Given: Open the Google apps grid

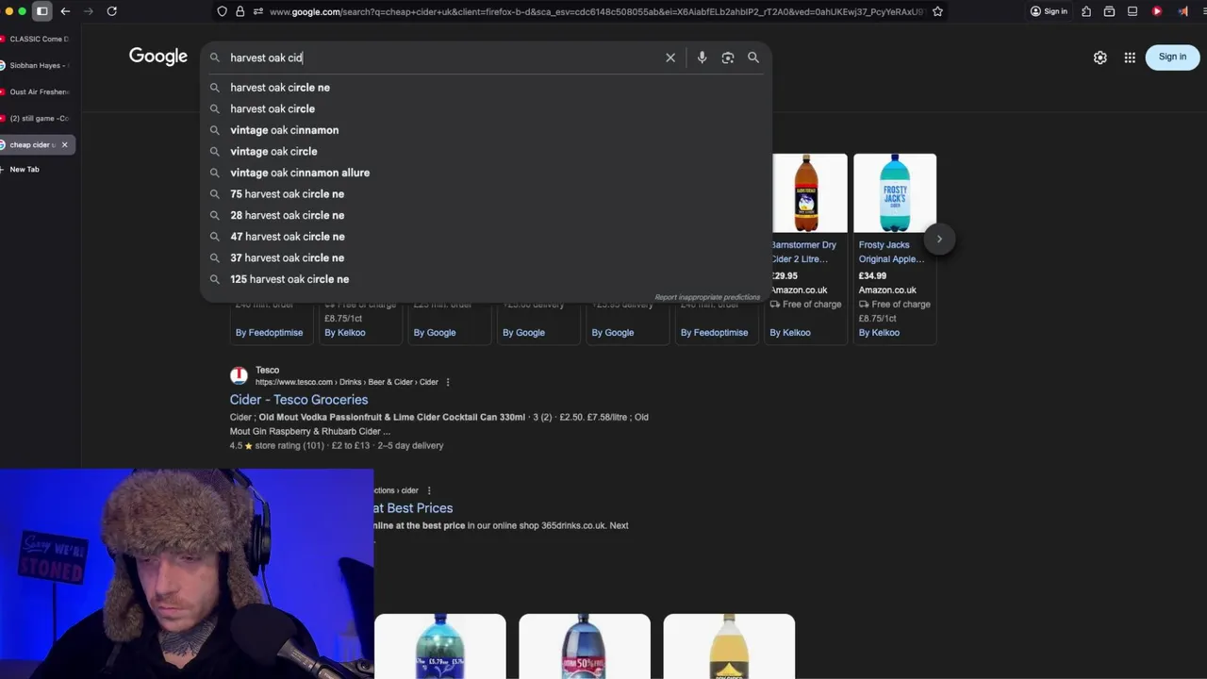Looking at the screenshot, I should 1130,58.
